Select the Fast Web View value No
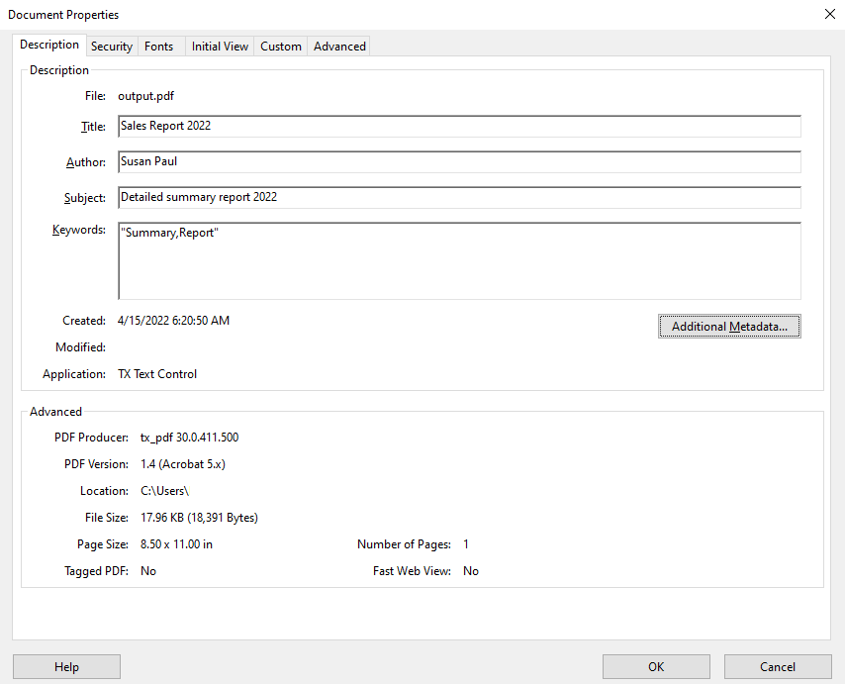The image size is (845, 684). pos(471,571)
